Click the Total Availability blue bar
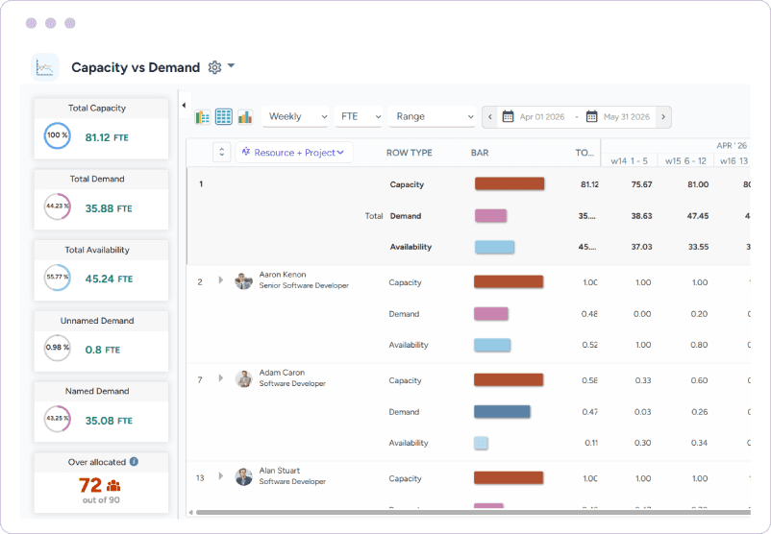Screen dimensions: 771x534 (x=495, y=247)
